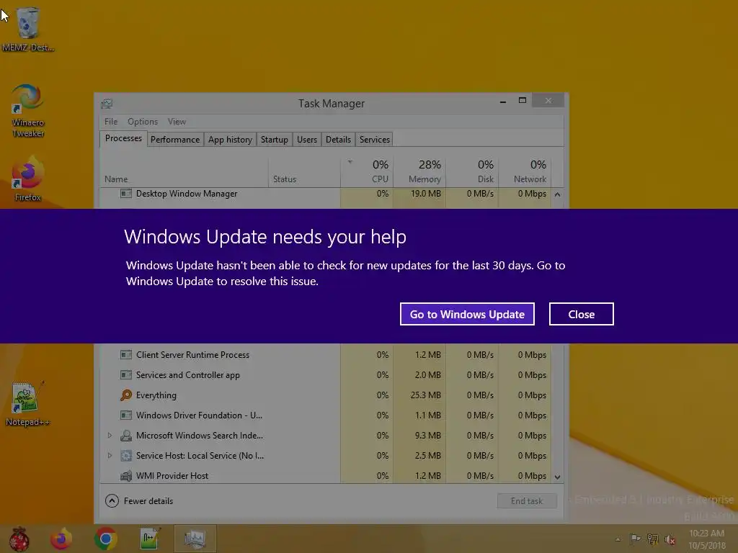
Task: Click the Client Server Runtime Process icon
Action: click(x=125, y=354)
